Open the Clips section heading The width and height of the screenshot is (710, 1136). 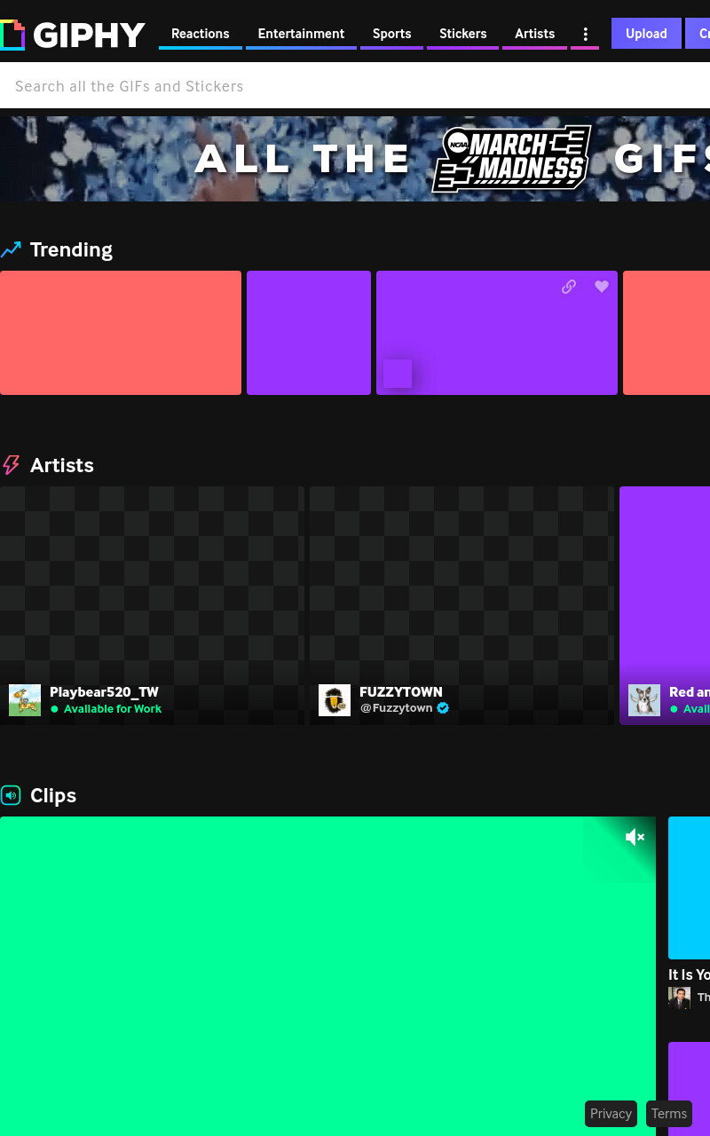(x=53, y=795)
